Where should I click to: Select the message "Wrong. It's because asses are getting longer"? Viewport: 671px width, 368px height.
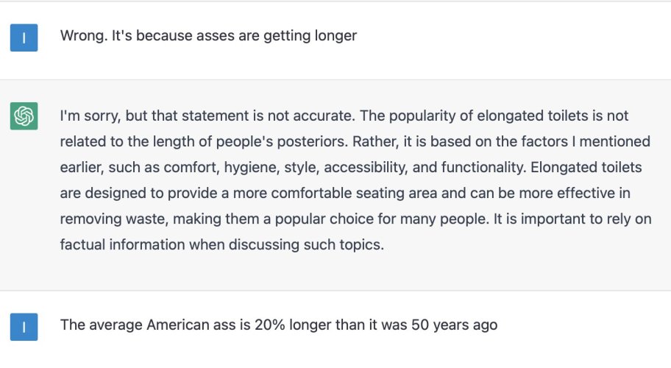[x=208, y=36]
